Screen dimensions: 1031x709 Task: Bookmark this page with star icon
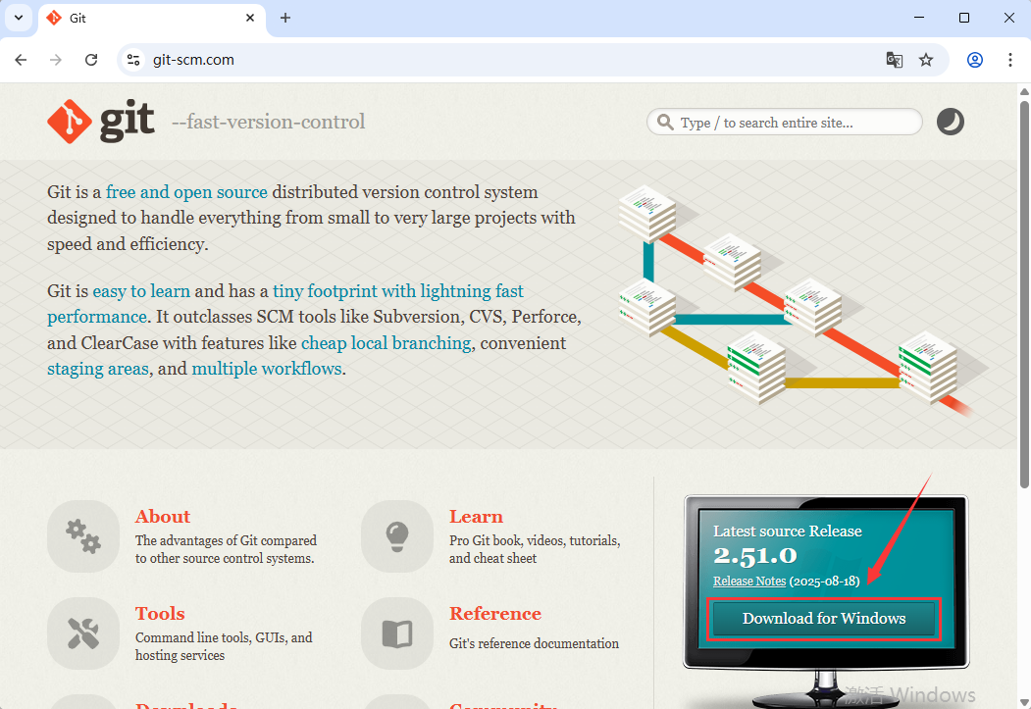(x=926, y=60)
